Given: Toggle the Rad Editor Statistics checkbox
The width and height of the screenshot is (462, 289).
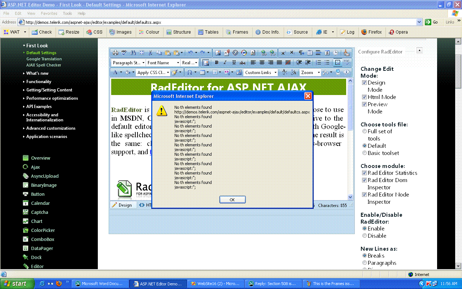Looking at the screenshot, I should click(x=365, y=173).
